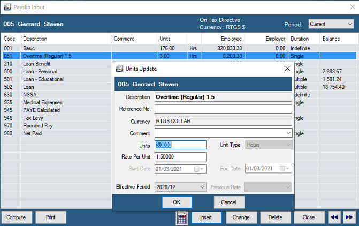Open the Previous Rate dropdown
The width and height of the screenshot is (359, 226).
point(268,187)
